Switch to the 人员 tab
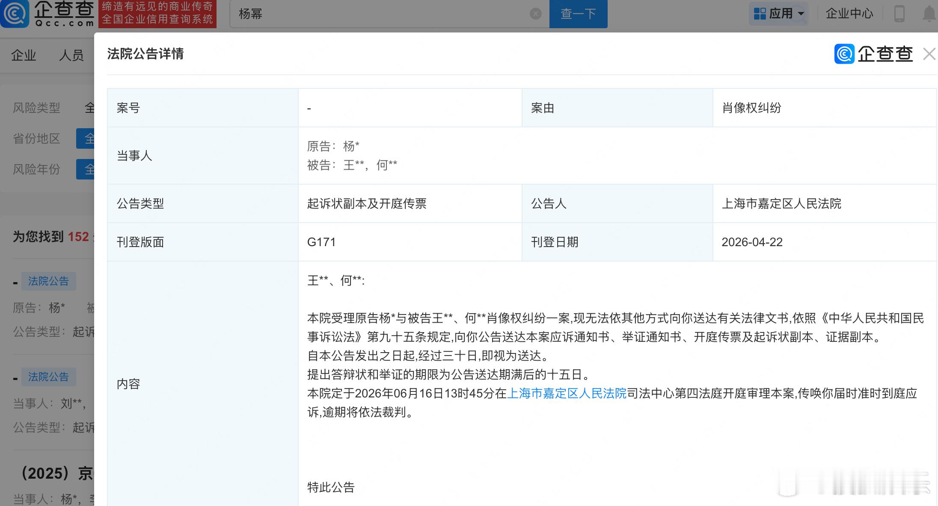938x506 pixels. coord(71,55)
